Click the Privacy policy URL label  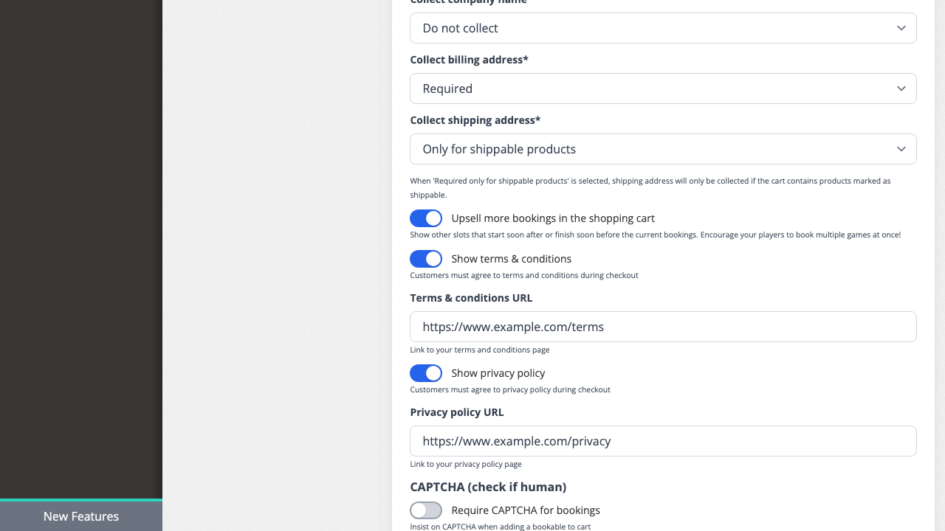(456, 412)
